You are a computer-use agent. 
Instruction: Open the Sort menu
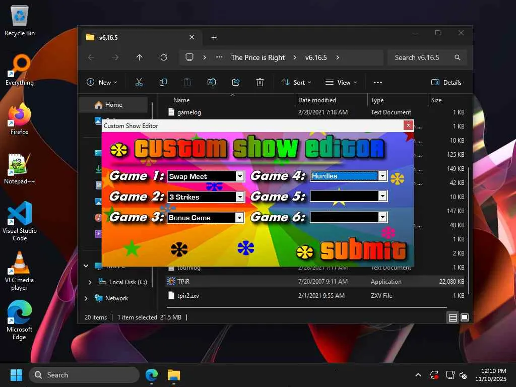(x=296, y=83)
